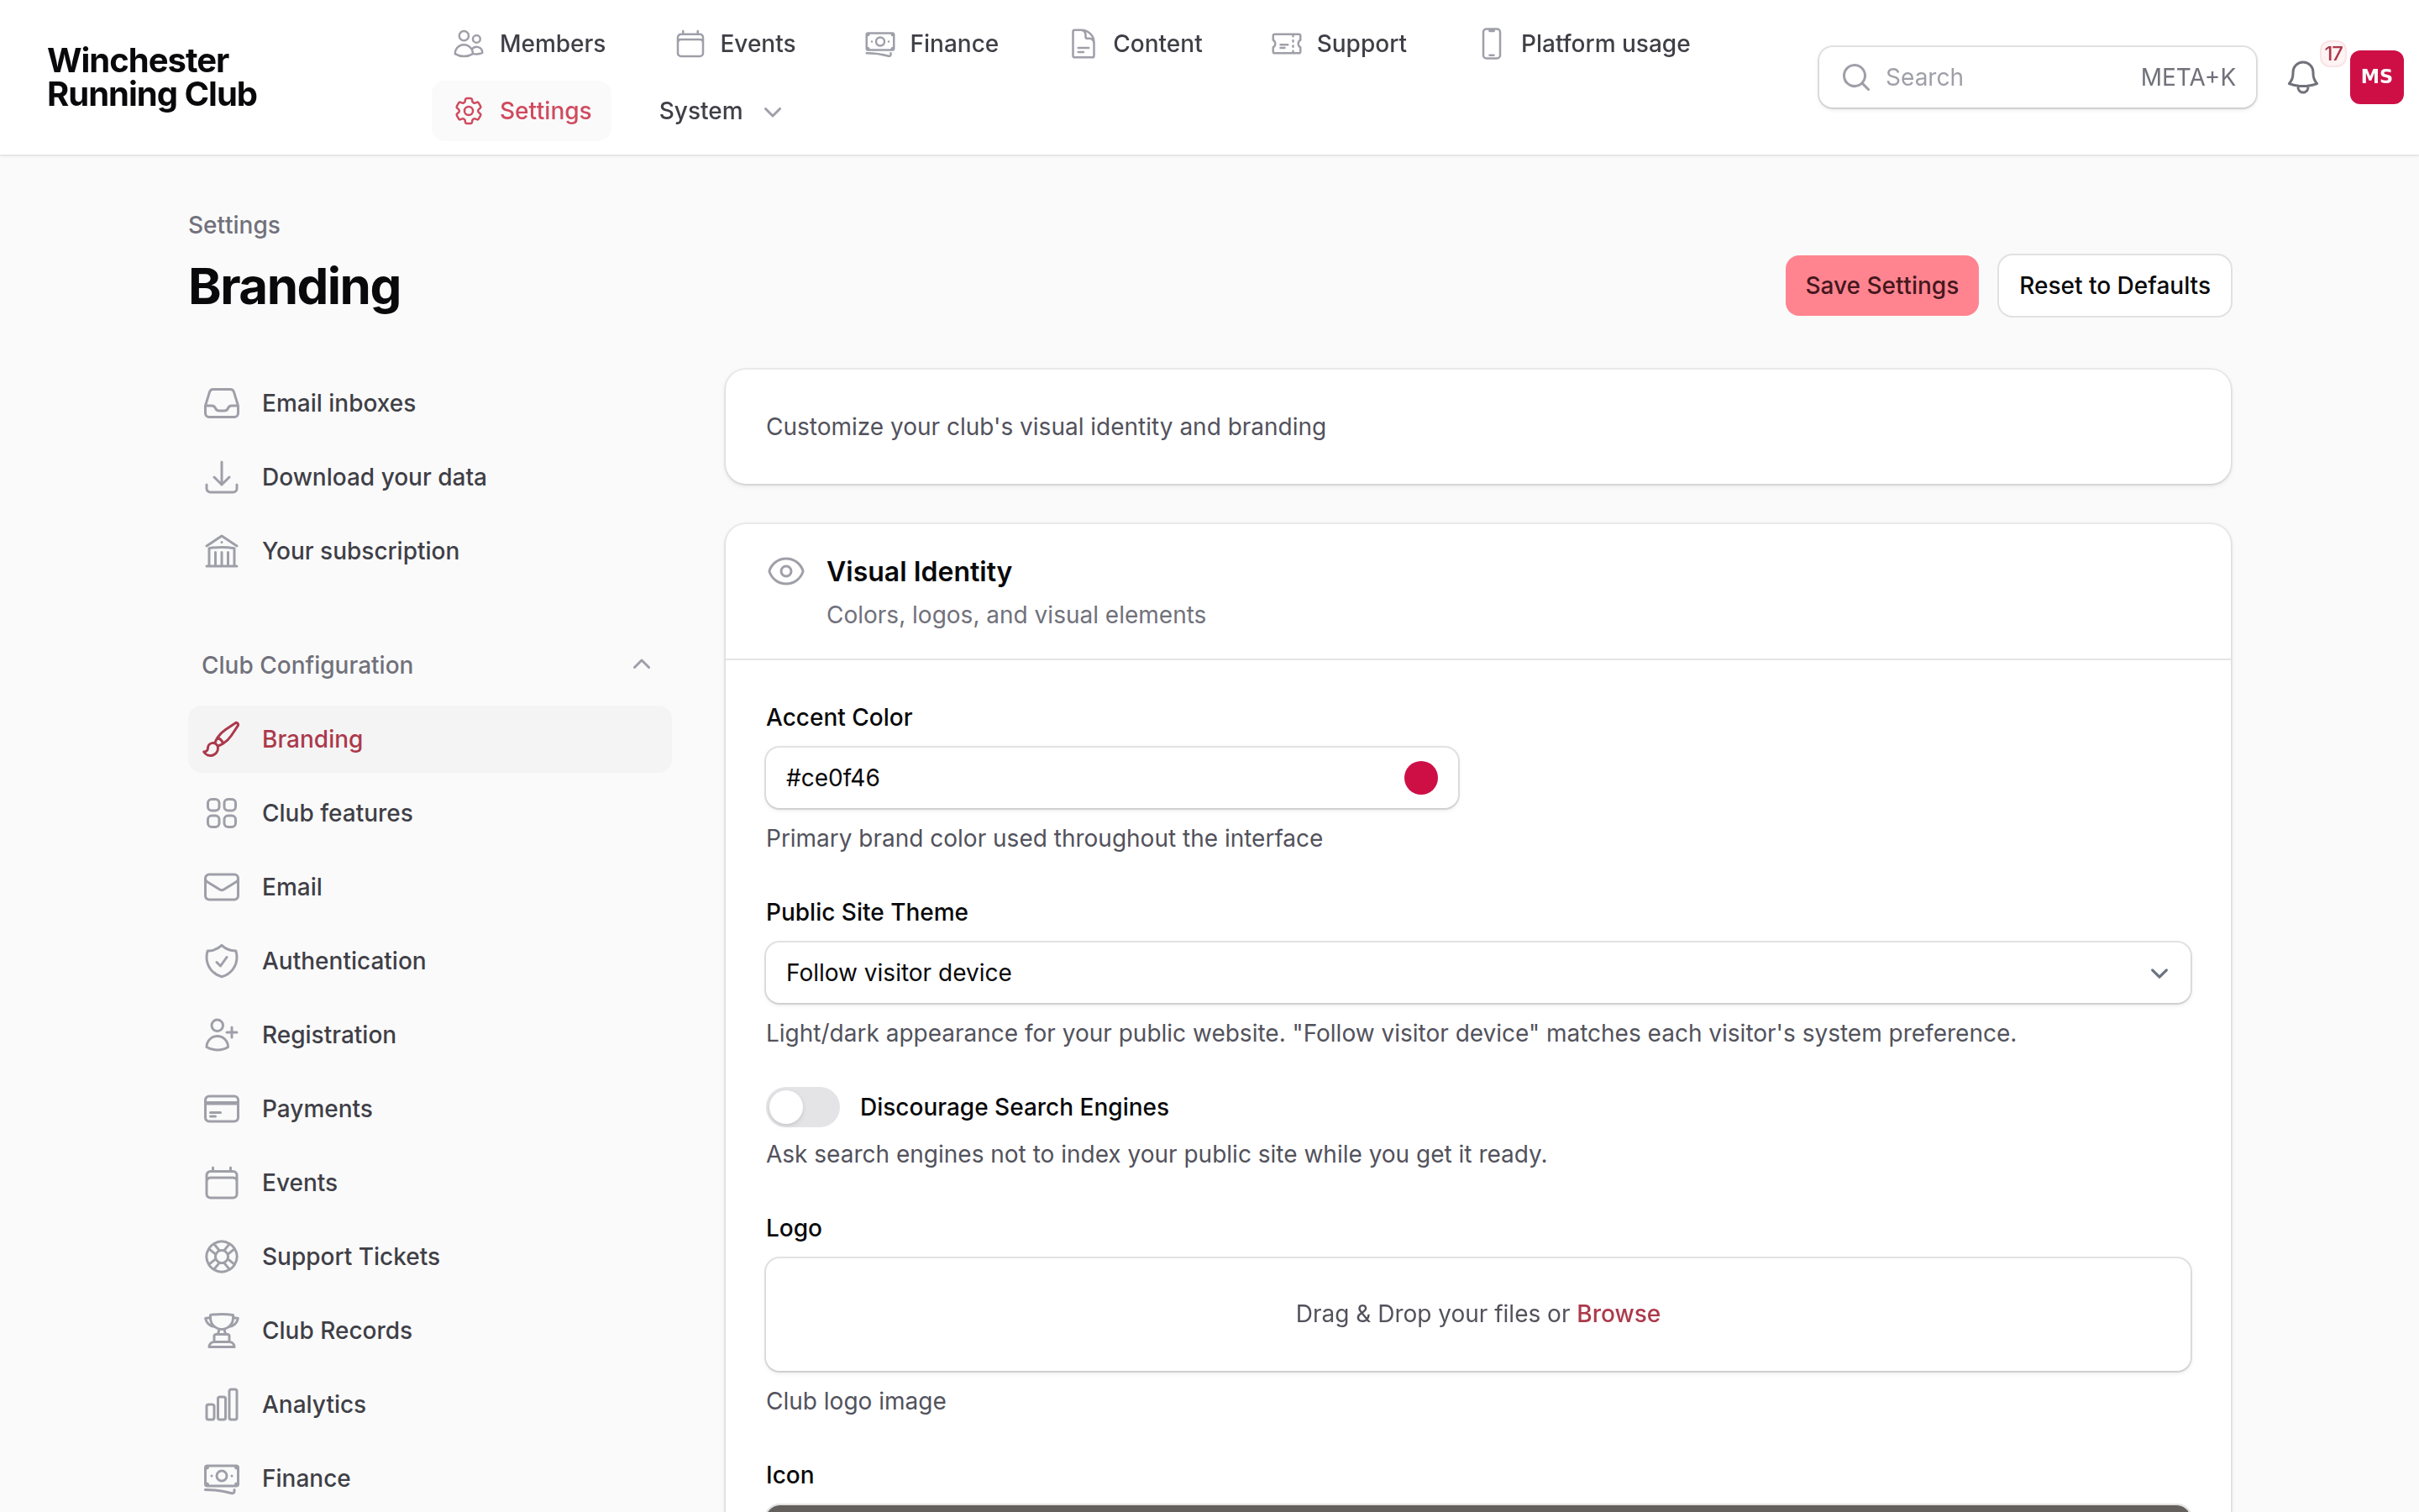Click the Settings breadcrumb text
2419x1512 pixels.
pos(234,225)
